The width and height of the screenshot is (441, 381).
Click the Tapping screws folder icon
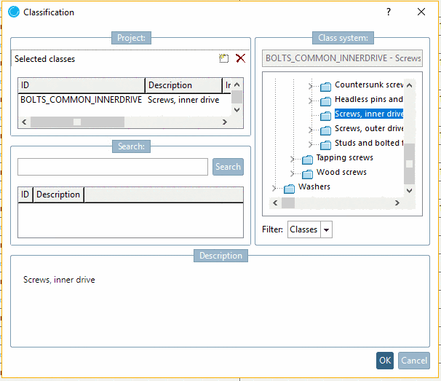coord(308,159)
